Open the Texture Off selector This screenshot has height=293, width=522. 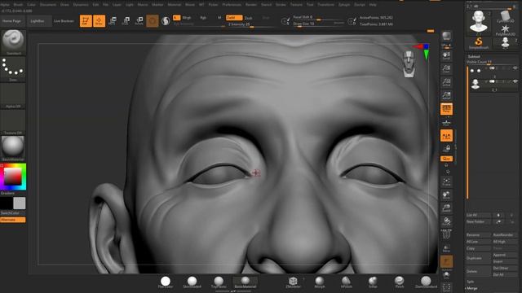pyautogui.click(x=13, y=122)
